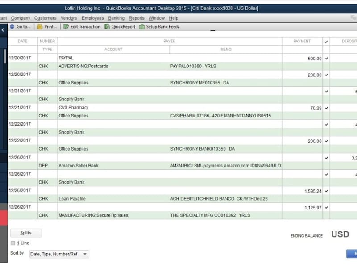Toggle cleared mark on Loan Payable 1,595.24
Viewport: 357px width, 268px height.
(x=326, y=191)
